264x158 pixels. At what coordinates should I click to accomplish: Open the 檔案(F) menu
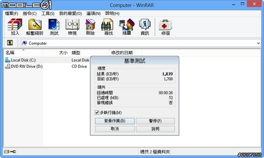pyautogui.click(x=12, y=14)
